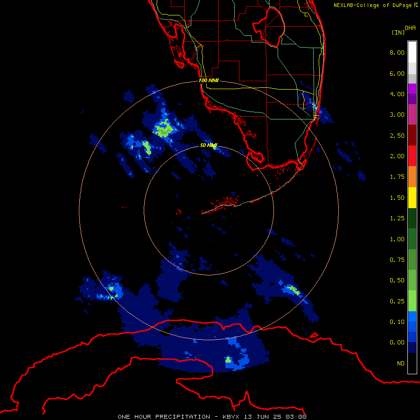Click the 1.00 legend value
Image resolution: width=420 pixels, height=420 pixels.
click(397, 239)
